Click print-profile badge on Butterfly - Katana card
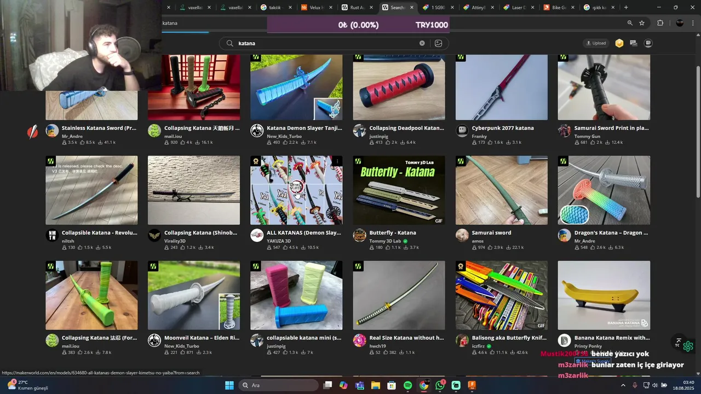The height and width of the screenshot is (394, 701). tap(358, 161)
